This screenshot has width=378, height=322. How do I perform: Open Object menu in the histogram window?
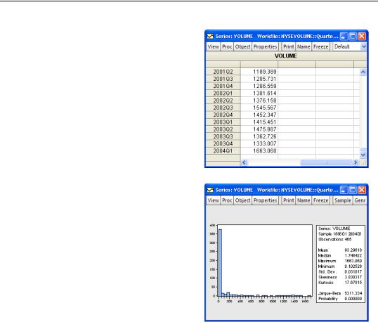pos(242,200)
